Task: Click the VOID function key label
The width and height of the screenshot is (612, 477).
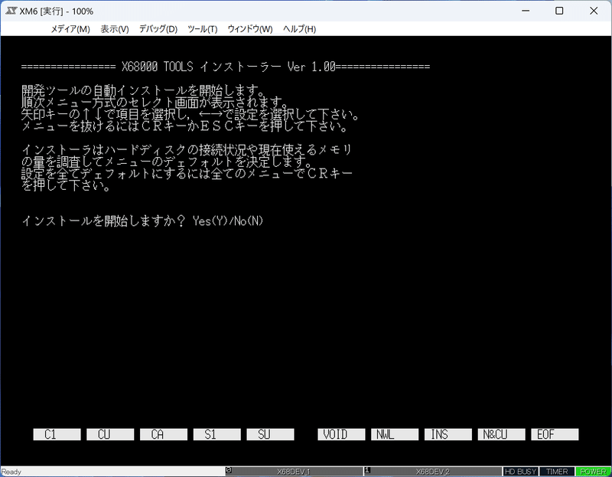Action: [x=341, y=434]
